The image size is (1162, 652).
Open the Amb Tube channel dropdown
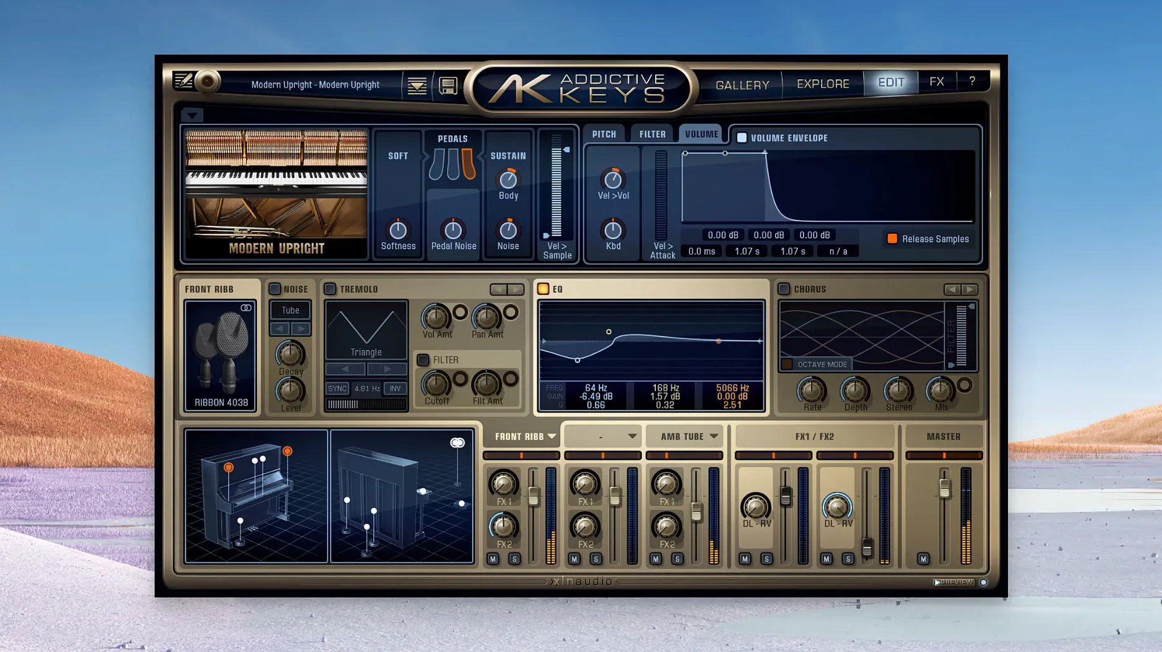coord(714,437)
